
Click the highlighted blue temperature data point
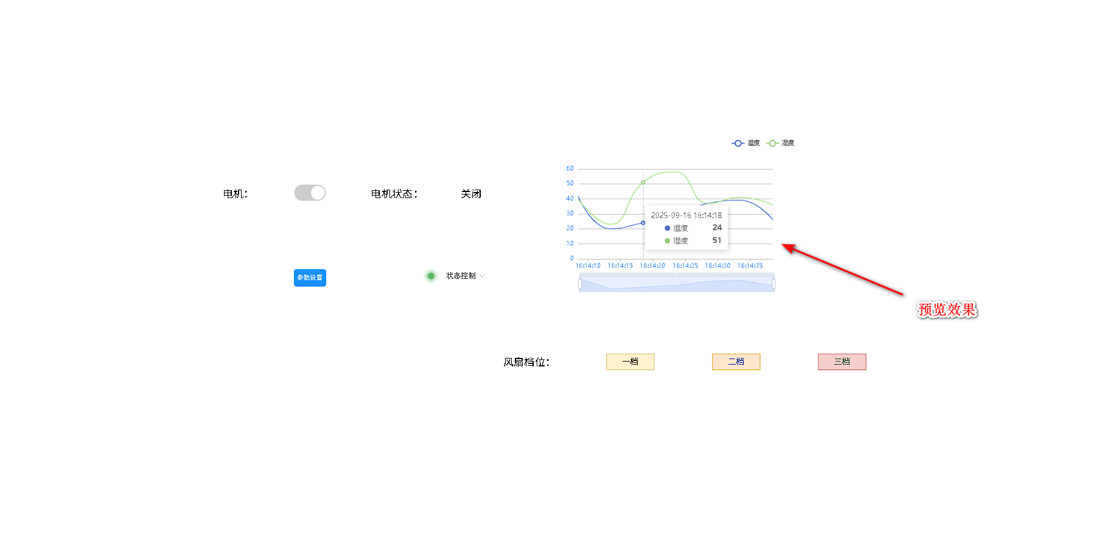(x=643, y=223)
